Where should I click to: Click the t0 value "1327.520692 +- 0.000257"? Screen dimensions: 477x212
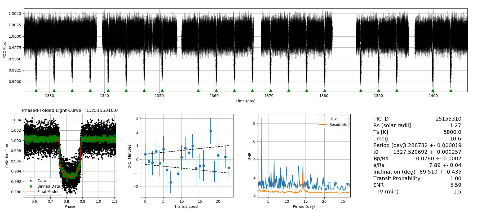click(427, 152)
